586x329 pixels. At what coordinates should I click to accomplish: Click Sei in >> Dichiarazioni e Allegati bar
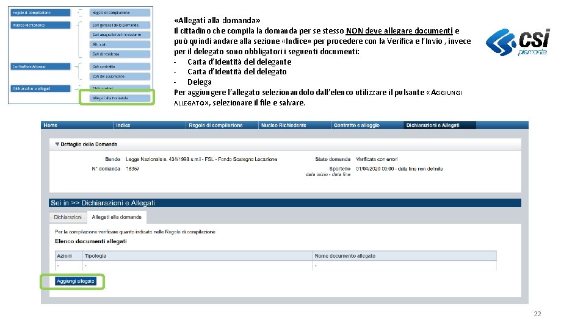pos(285,203)
